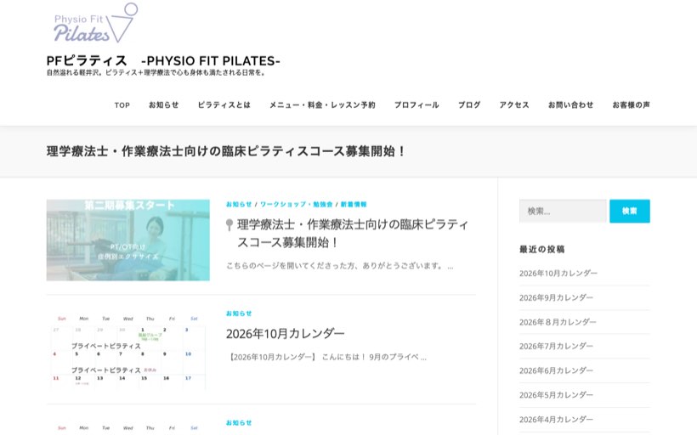Click the site title PFピラティス -PHYSIO FIT PILATES-

coord(163,60)
